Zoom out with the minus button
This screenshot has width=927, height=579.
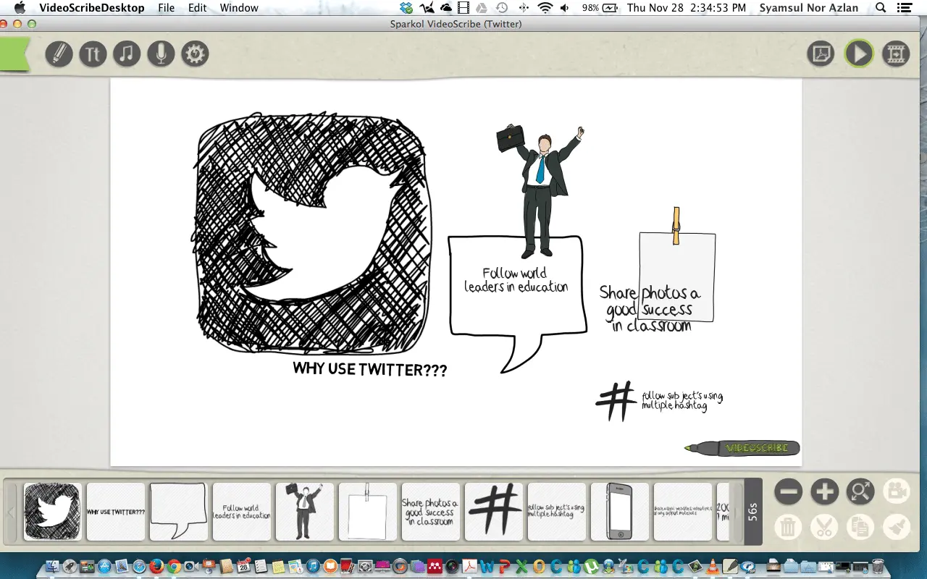pos(788,491)
